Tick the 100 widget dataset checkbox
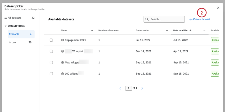 pos(51,74)
